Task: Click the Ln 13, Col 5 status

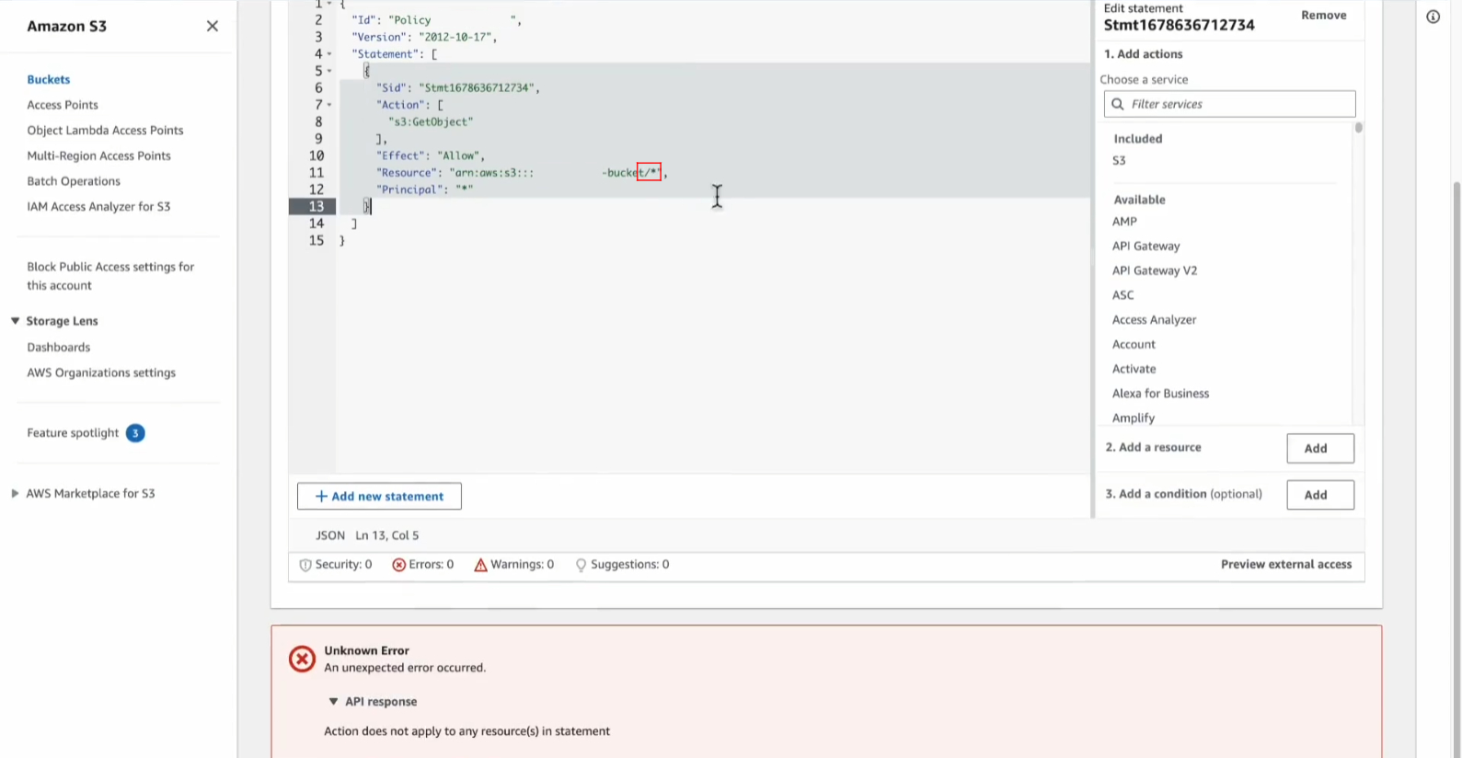Action: [x=386, y=535]
